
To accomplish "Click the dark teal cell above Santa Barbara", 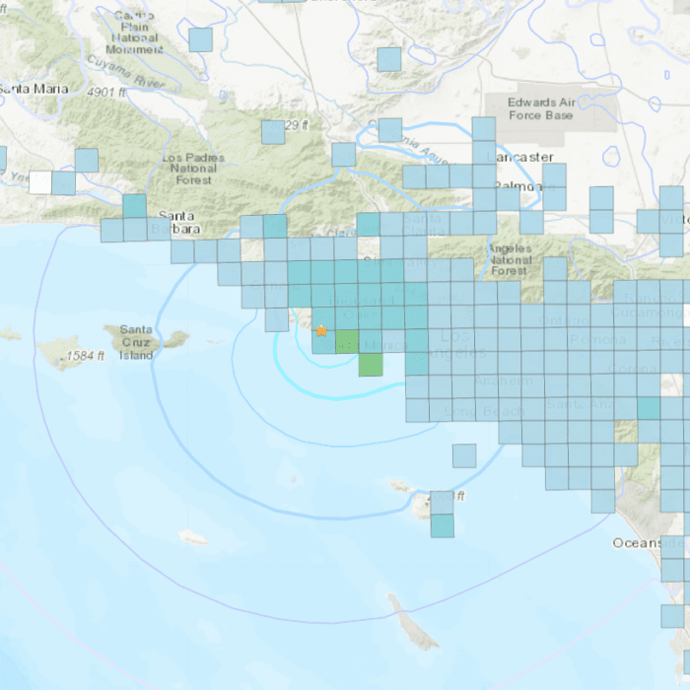I will (135, 206).
